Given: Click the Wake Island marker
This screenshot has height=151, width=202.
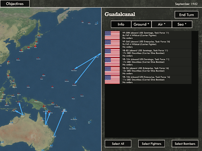Looking at the screenshot, I should tap(74, 69).
